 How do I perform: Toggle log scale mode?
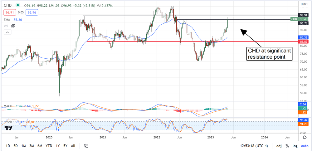click(x=295, y=146)
